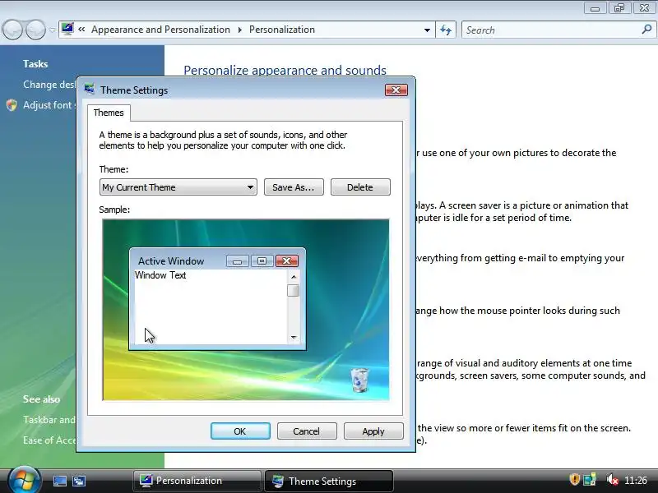Open the Windows Start orb

tap(24, 480)
